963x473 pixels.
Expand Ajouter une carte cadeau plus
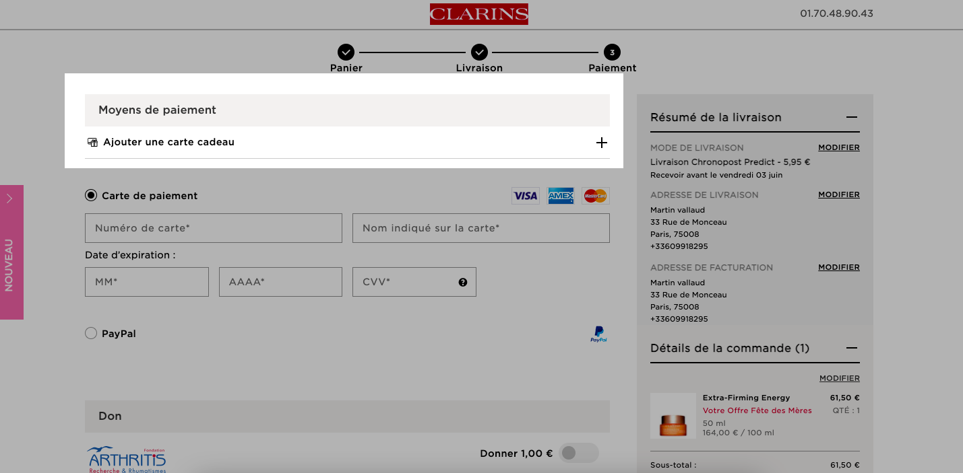602,143
